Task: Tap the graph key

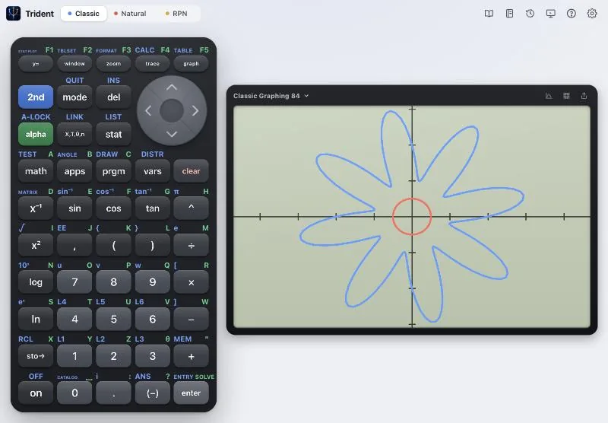Action: [192, 64]
